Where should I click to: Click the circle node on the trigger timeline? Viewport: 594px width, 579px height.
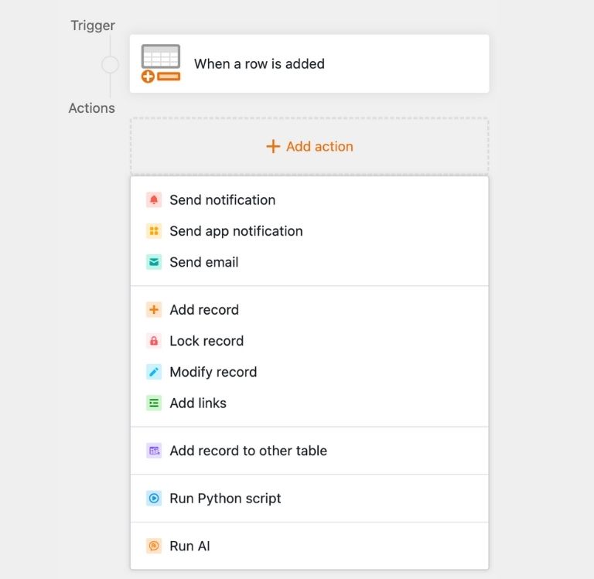click(110, 64)
